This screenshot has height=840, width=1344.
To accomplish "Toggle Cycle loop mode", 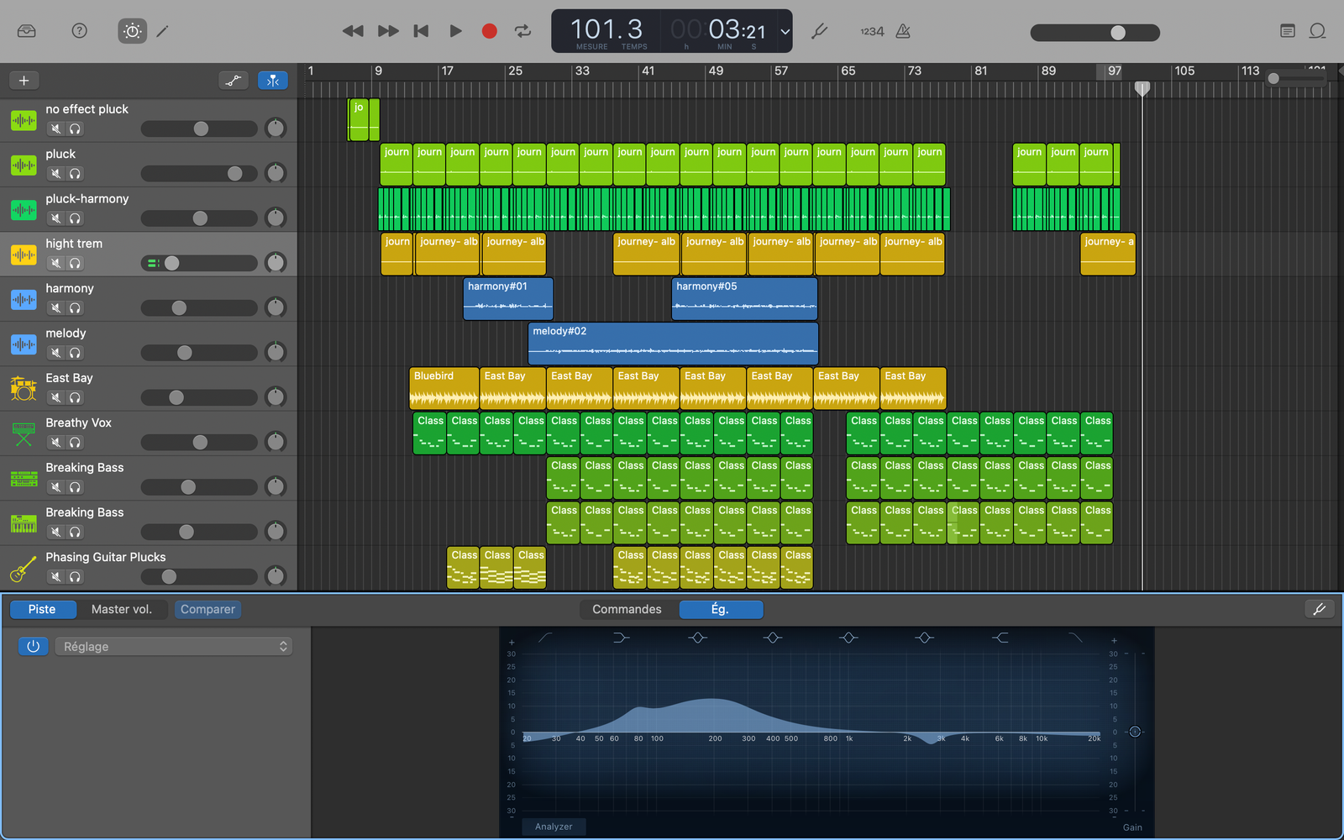I will 522,31.
